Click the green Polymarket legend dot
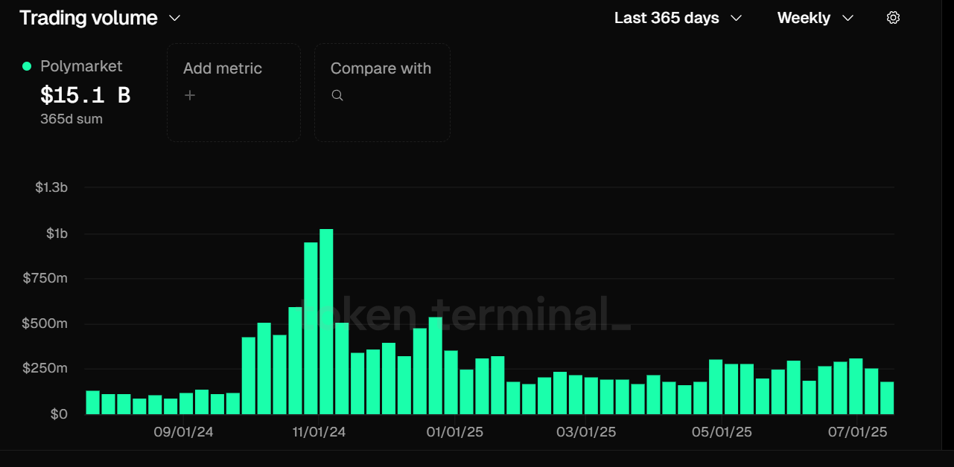954x467 pixels. (x=27, y=66)
